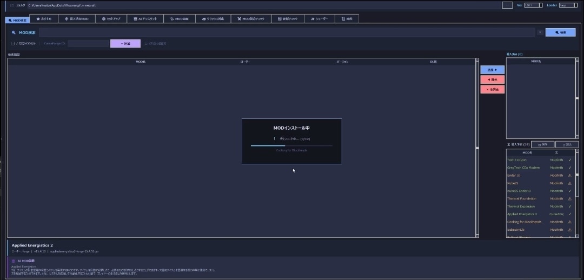Open the Loader dropdown

click(x=568, y=5)
